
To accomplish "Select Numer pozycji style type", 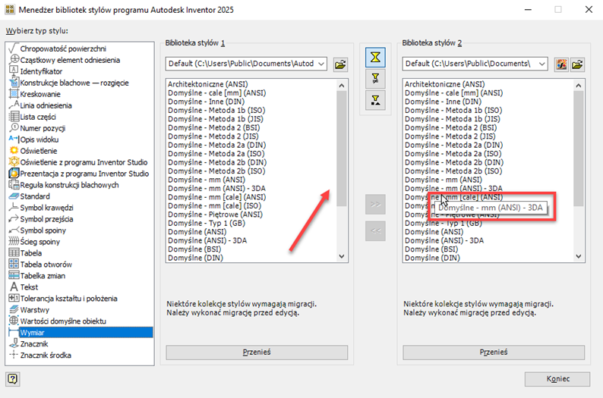I will click(43, 128).
